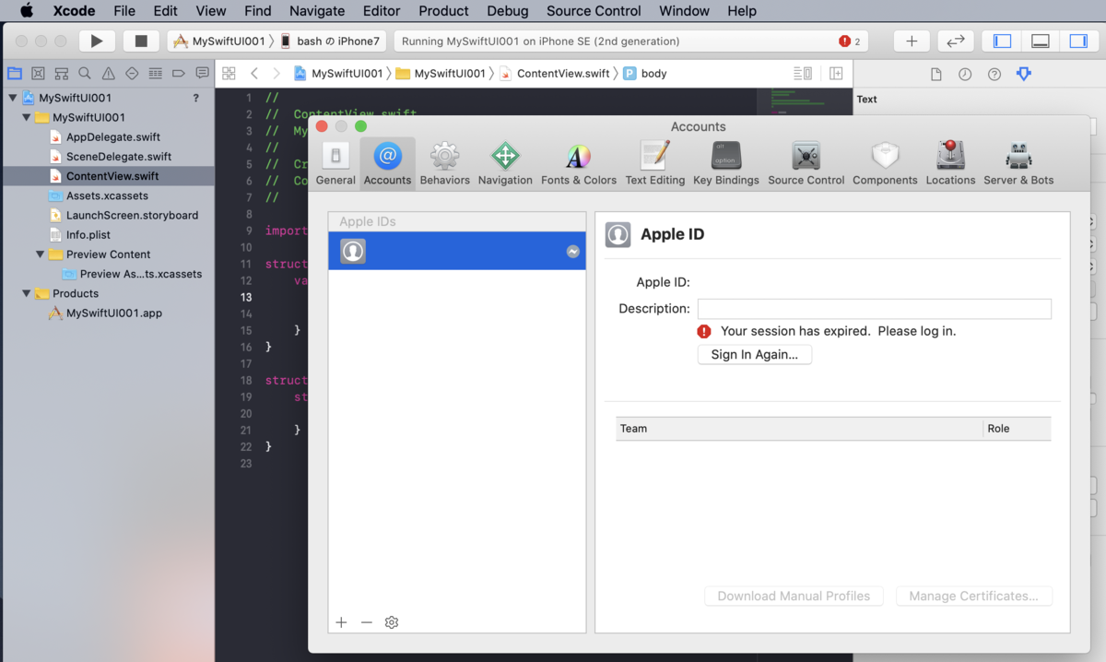Collapse the MySwiftUI001 project root
The image size is (1106, 662).
pyautogui.click(x=12, y=98)
